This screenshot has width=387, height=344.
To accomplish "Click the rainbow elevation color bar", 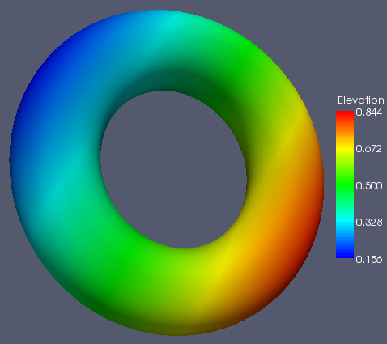I will click(345, 185).
